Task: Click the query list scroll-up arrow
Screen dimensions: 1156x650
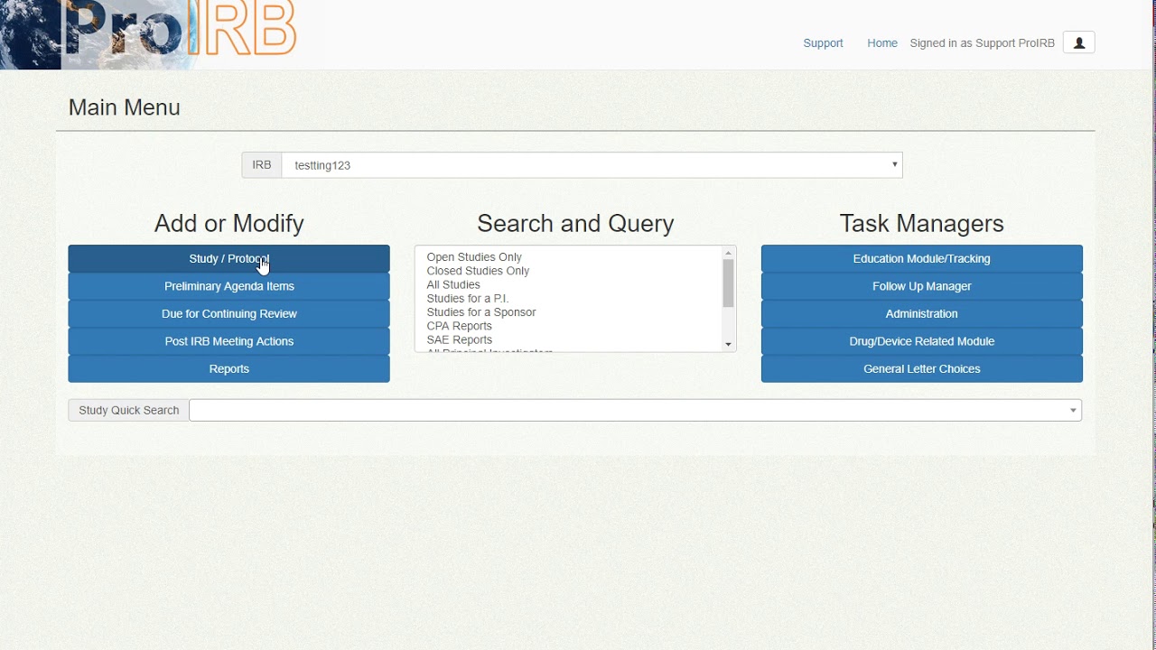Action: pos(728,254)
